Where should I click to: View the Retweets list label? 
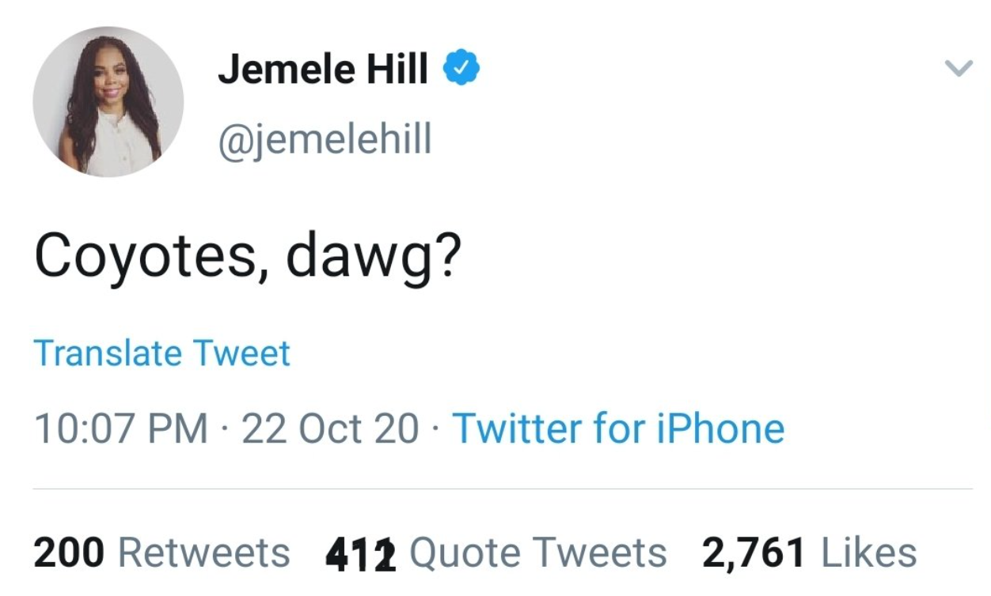click(204, 553)
